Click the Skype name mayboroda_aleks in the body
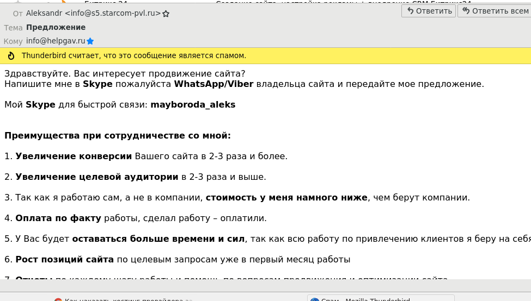The image size is (531, 301). (x=193, y=105)
